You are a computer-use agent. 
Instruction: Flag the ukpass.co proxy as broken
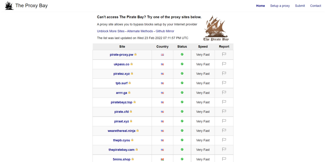click(x=224, y=64)
